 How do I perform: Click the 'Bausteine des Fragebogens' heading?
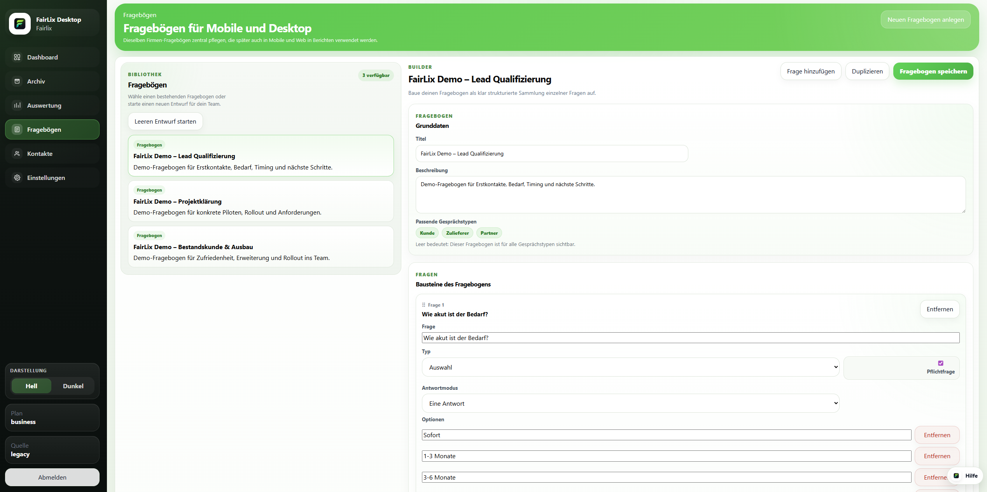(453, 284)
